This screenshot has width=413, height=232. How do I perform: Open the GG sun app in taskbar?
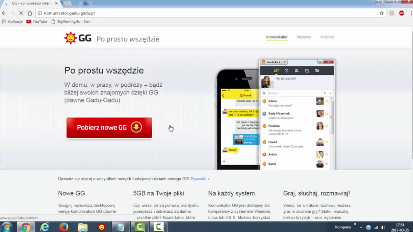coord(102,227)
